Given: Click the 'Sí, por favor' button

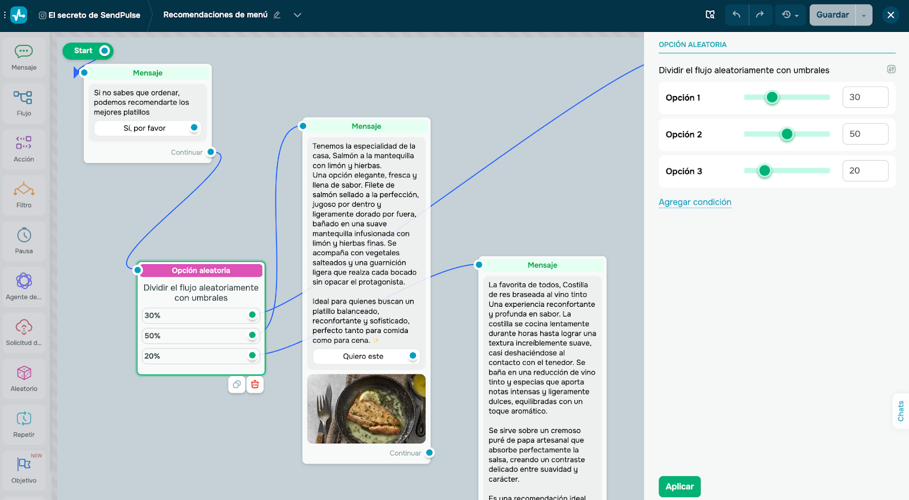Looking at the screenshot, I should (x=148, y=128).
